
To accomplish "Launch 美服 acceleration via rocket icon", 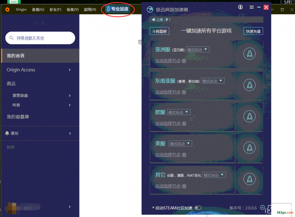I will pyautogui.click(x=249, y=148).
